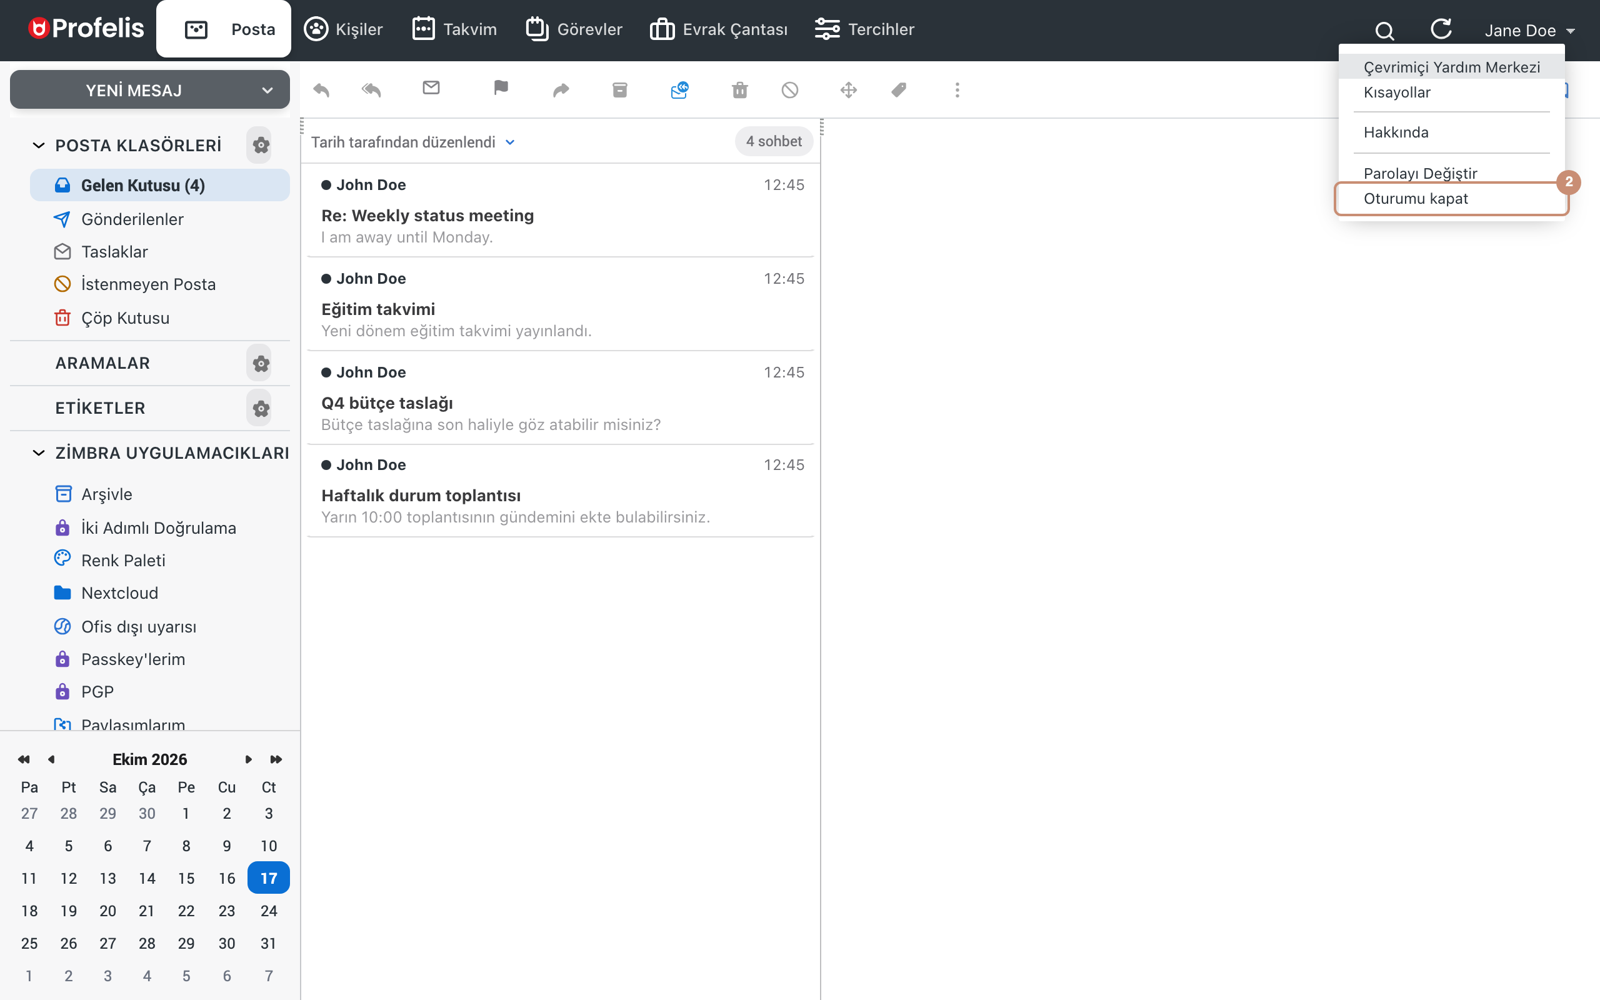Click the Tag label icon in toolbar

tap(899, 89)
